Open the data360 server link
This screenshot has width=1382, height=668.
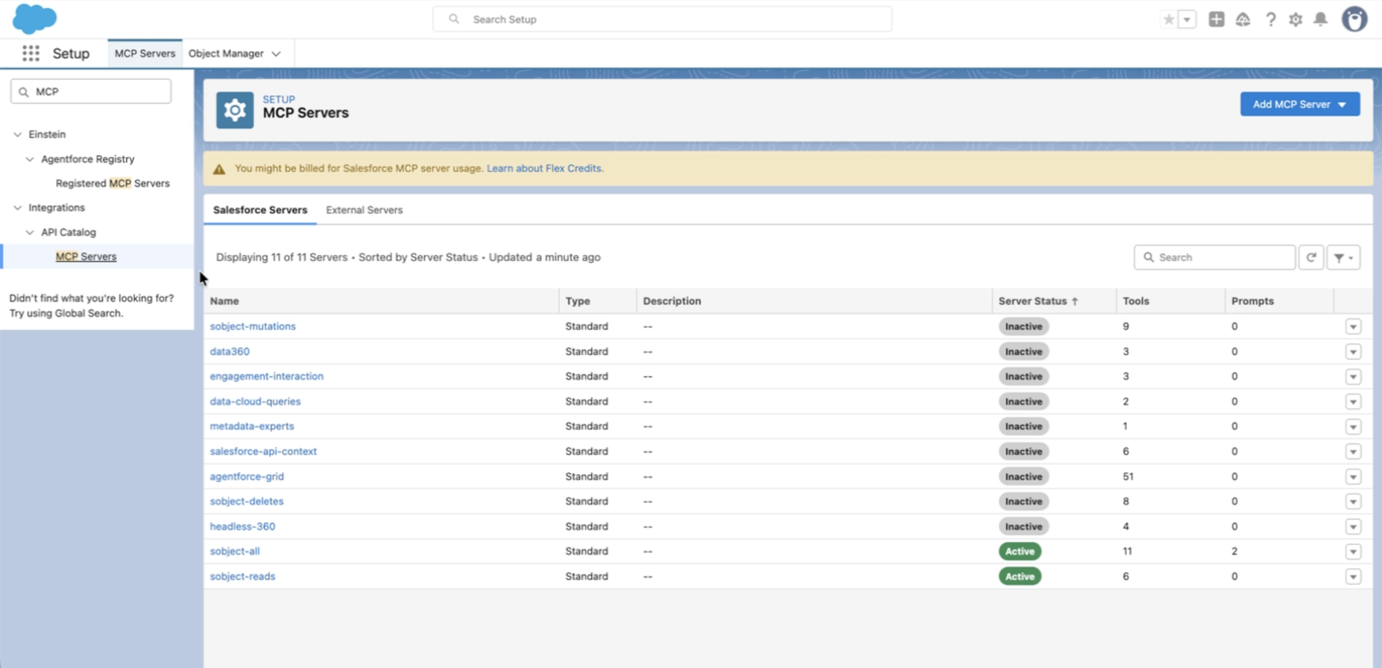pos(230,352)
